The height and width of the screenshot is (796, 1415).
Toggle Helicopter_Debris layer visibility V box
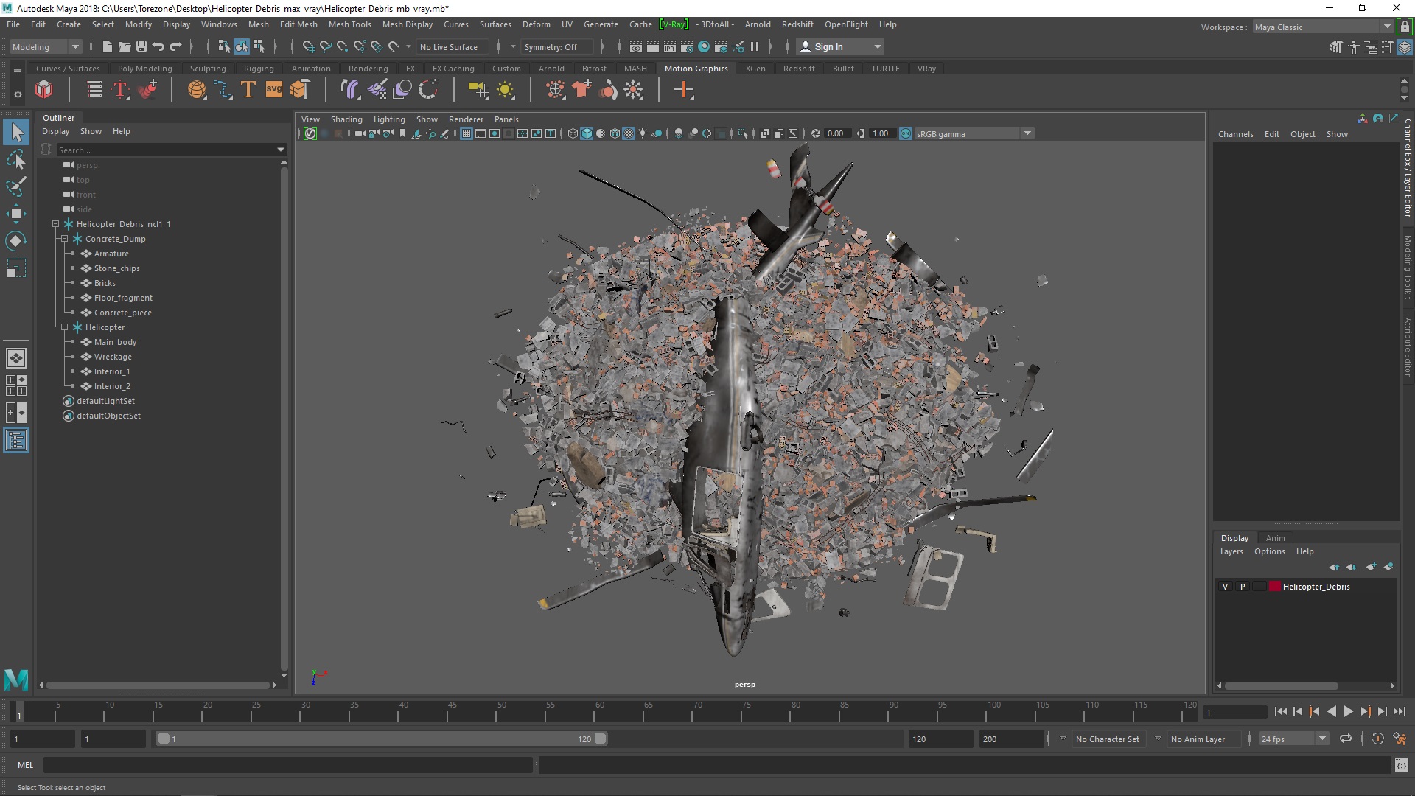tap(1225, 587)
